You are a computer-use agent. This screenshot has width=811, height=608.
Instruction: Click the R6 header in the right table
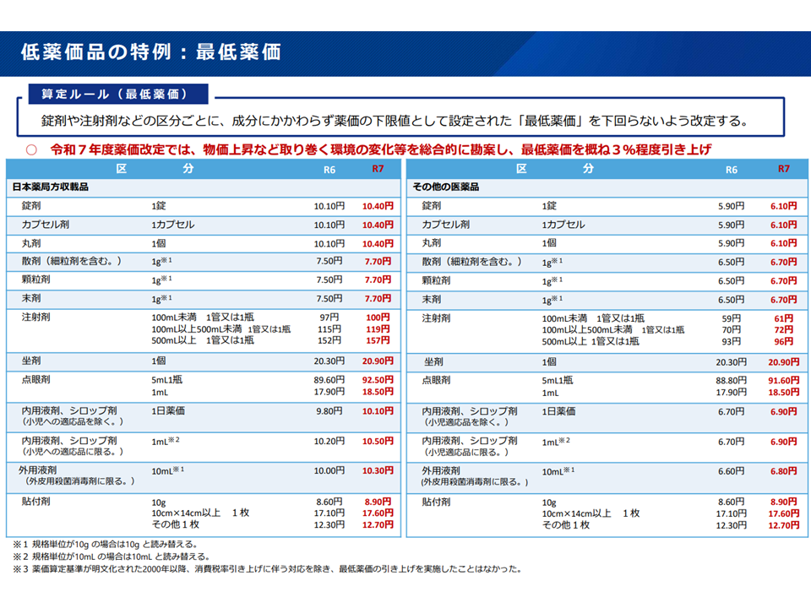point(731,169)
